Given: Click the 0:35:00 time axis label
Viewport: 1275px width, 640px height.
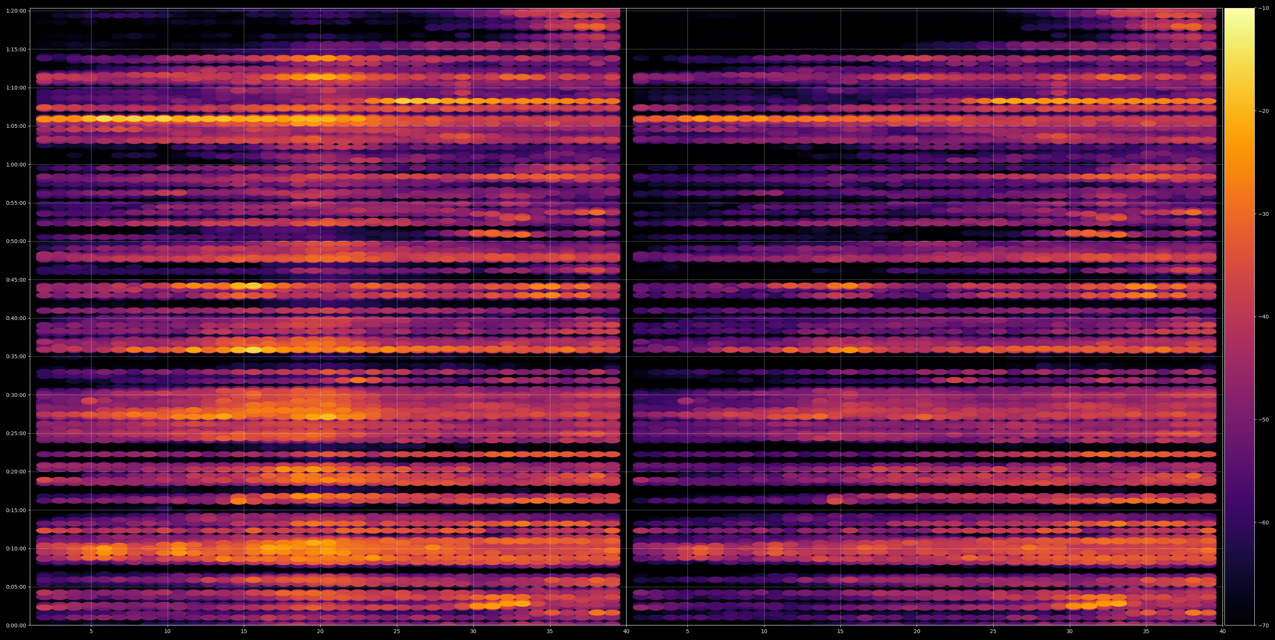Looking at the screenshot, I should (16, 356).
